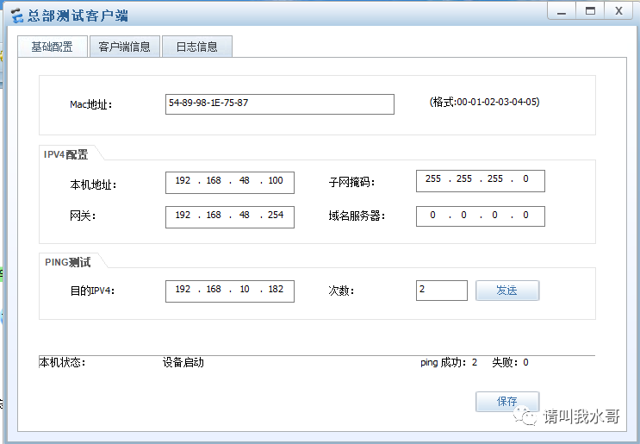Select third octet 48 of 本机地址
This screenshot has height=444, width=640.
(245, 180)
